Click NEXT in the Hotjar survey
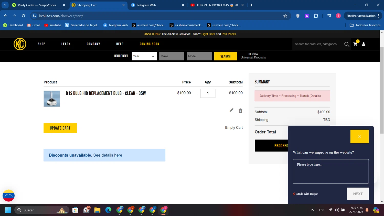This screenshot has width=384, height=216. [x=358, y=194]
